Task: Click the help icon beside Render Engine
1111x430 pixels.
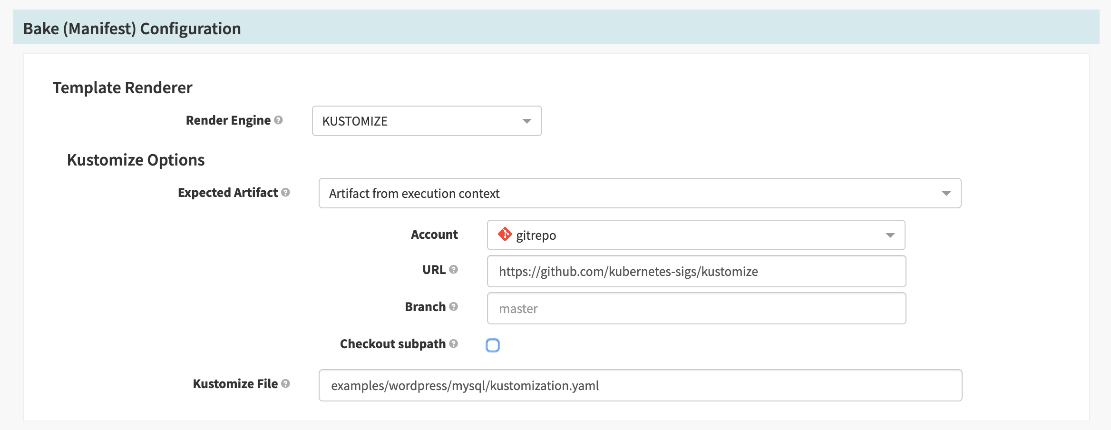Action: point(278,120)
